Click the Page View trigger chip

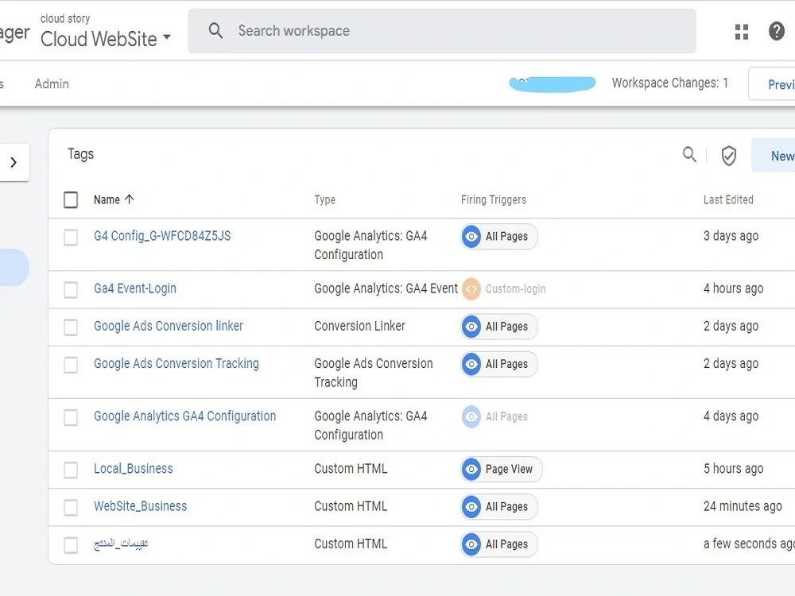tap(502, 470)
